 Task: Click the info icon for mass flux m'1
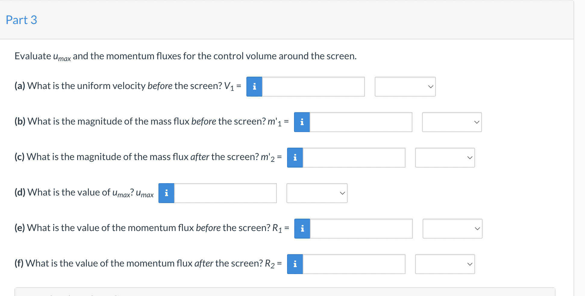click(x=302, y=122)
